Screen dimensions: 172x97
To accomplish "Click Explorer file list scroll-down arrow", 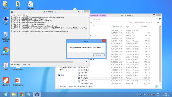I will coord(160,84).
